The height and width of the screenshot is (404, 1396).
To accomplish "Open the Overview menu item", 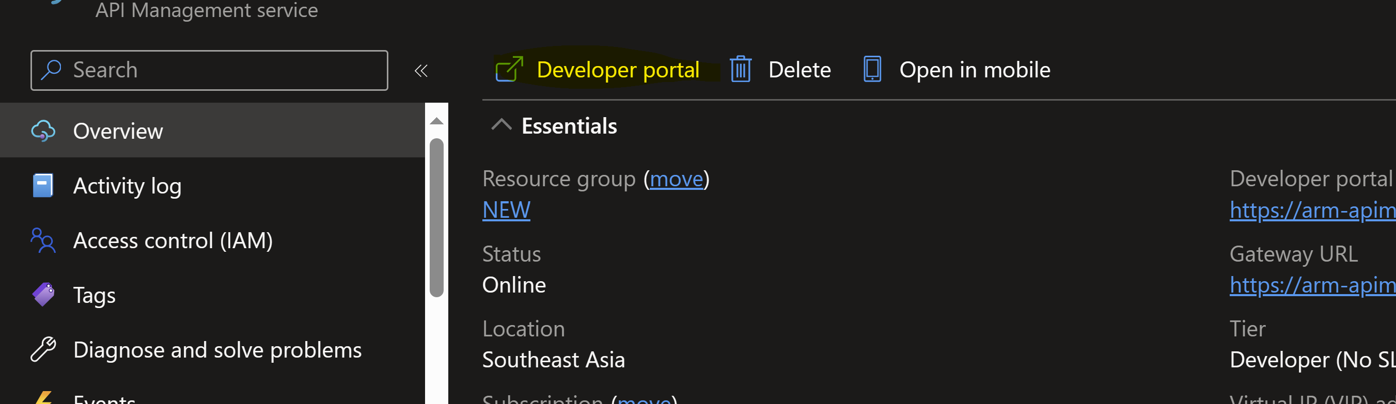I will click(212, 131).
